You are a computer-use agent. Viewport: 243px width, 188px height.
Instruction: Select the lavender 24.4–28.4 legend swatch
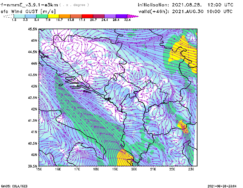tap(110, 16)
